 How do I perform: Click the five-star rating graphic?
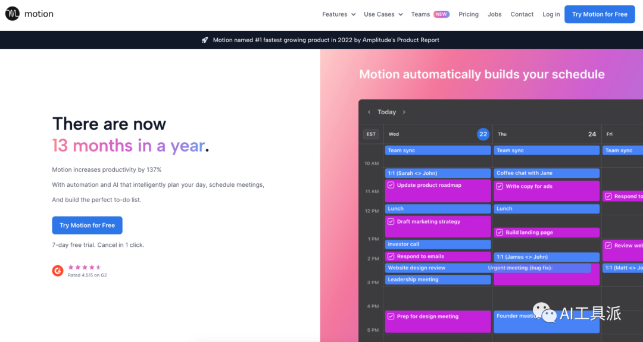(85, 267)
